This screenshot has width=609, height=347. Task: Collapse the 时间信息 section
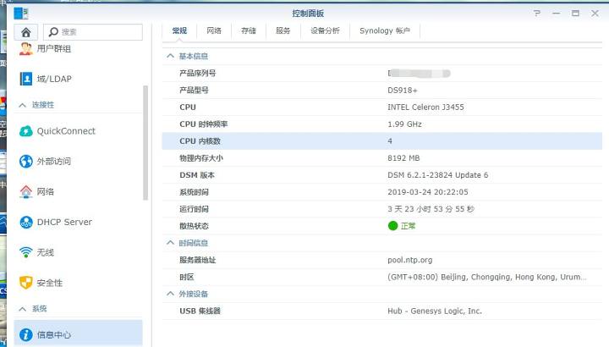click(170, 243)
